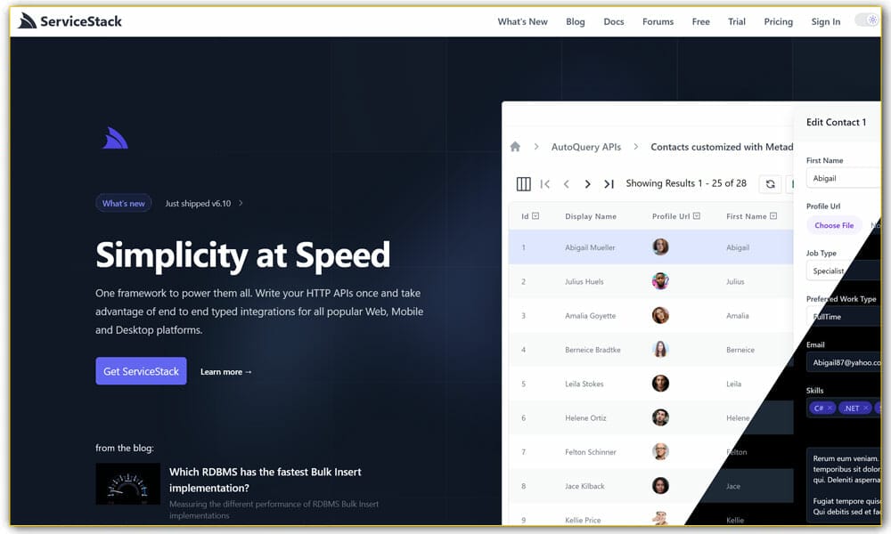
Task: Toggle the dark mode switch
Action: click(x=866, y=20)
